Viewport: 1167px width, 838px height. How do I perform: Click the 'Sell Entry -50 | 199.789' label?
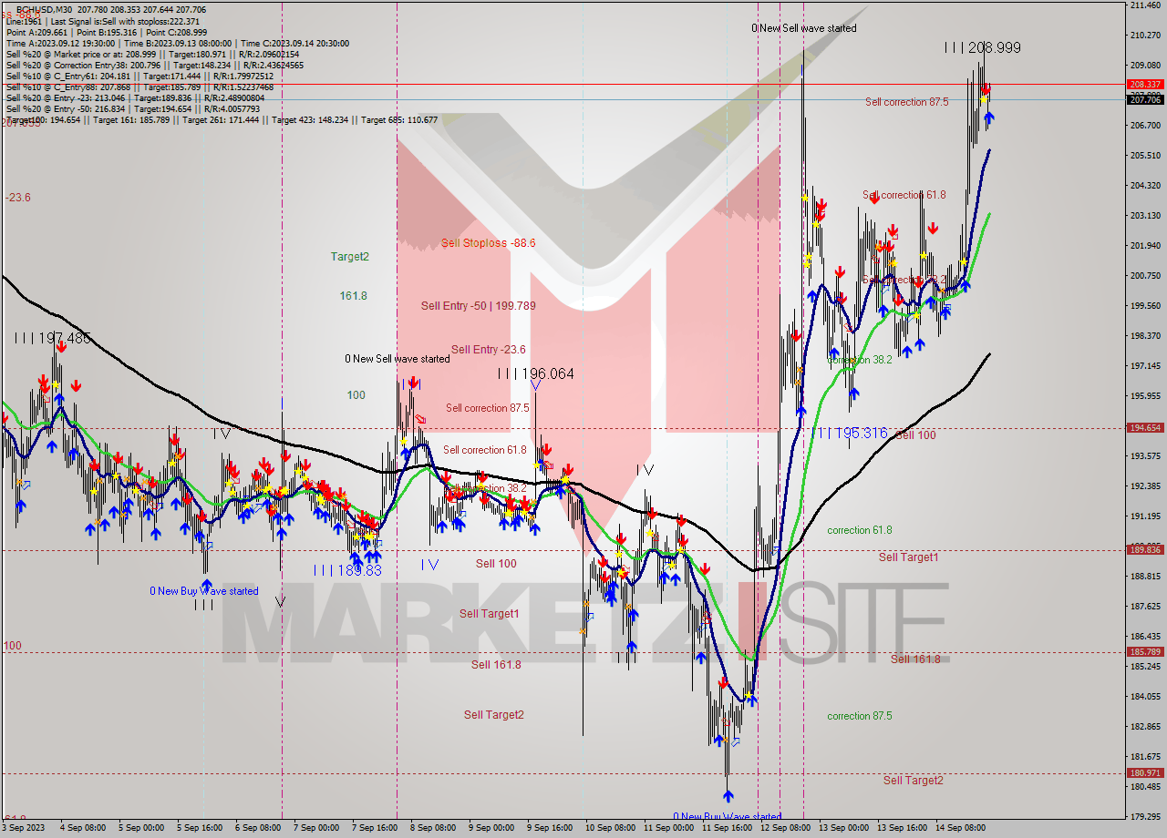(x=478, y=306)
